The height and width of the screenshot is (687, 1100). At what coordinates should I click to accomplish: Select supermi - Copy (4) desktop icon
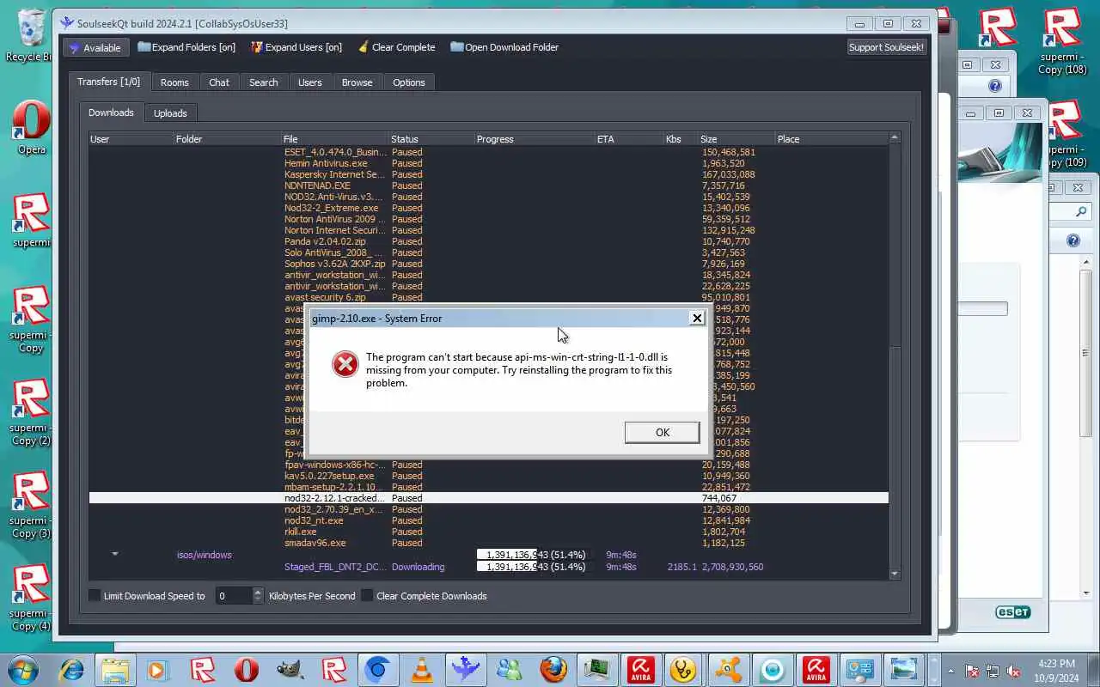tap(31, 598)
